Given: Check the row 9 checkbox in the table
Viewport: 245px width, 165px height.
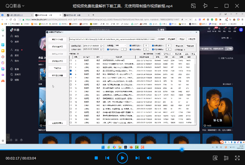Looking at the screenshot, I should (71, 84).
